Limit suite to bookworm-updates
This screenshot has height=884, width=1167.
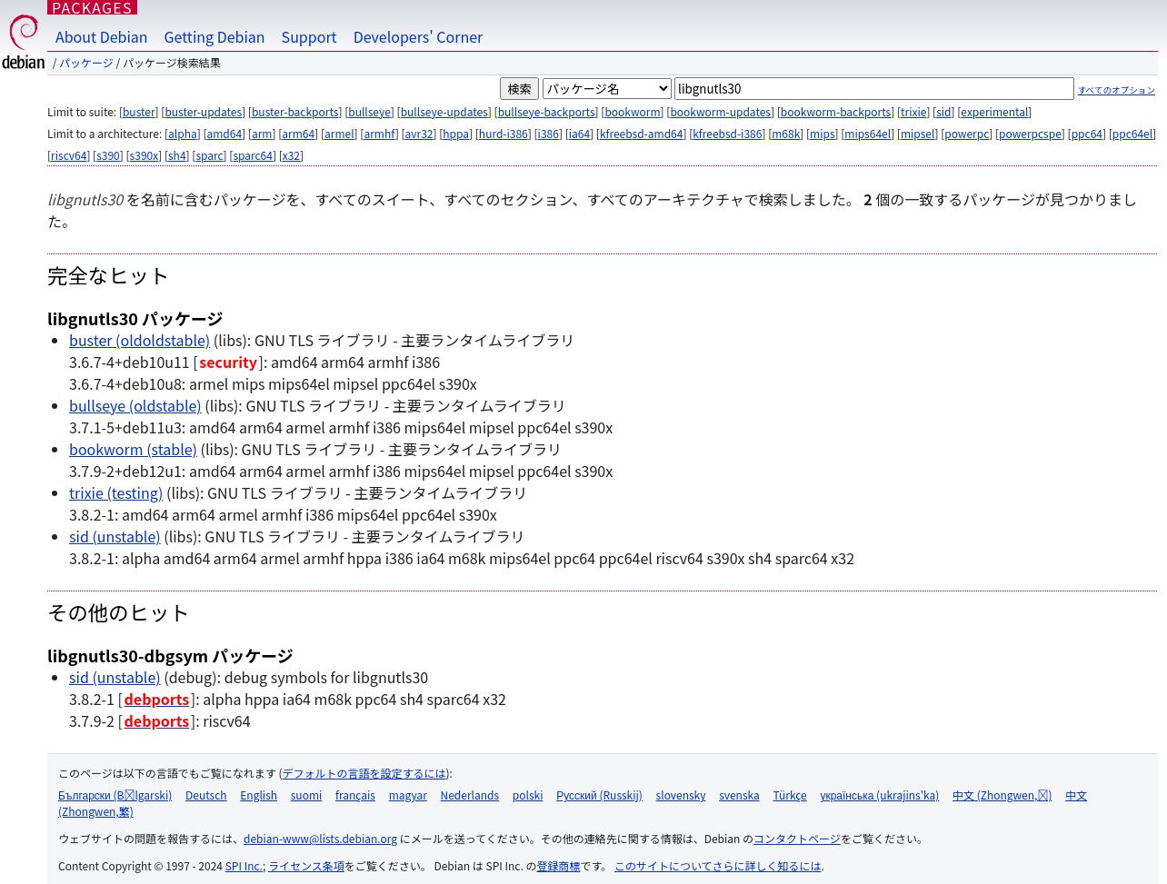click(x=721, y=112)
